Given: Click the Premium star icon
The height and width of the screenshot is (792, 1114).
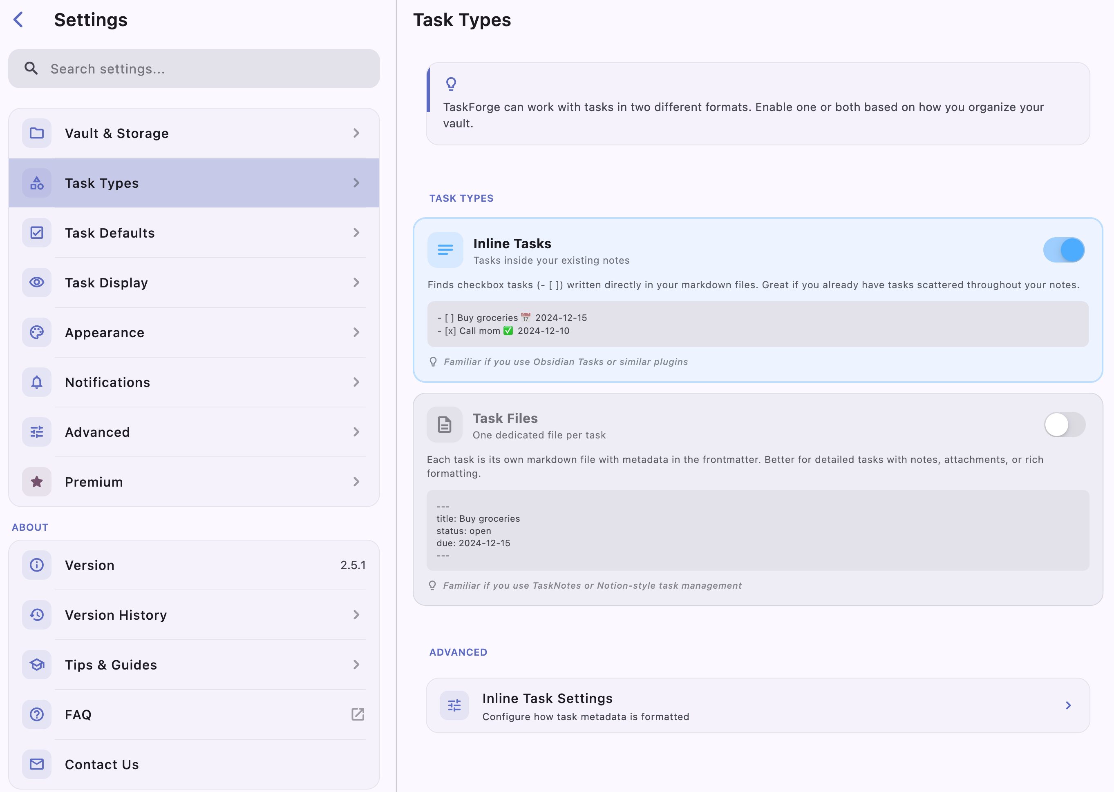Looking at the screenshot, I should (x=37, y=482).
